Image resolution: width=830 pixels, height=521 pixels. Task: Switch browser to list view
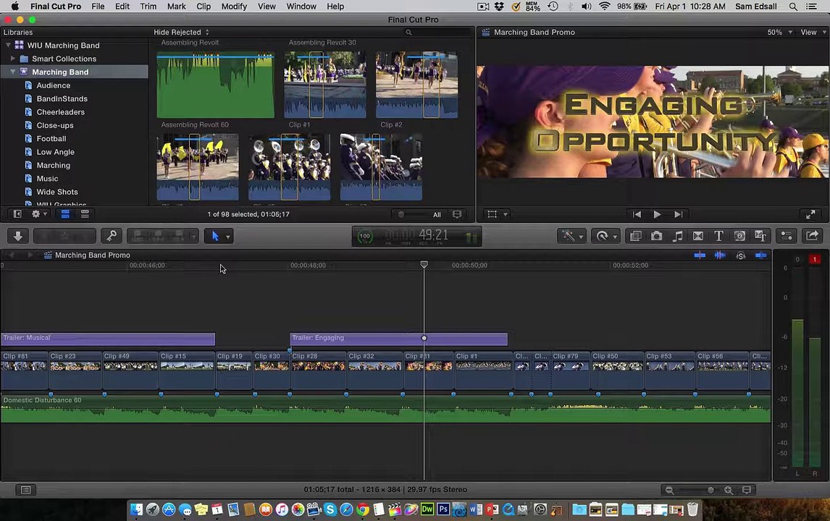tap(85, 214)
